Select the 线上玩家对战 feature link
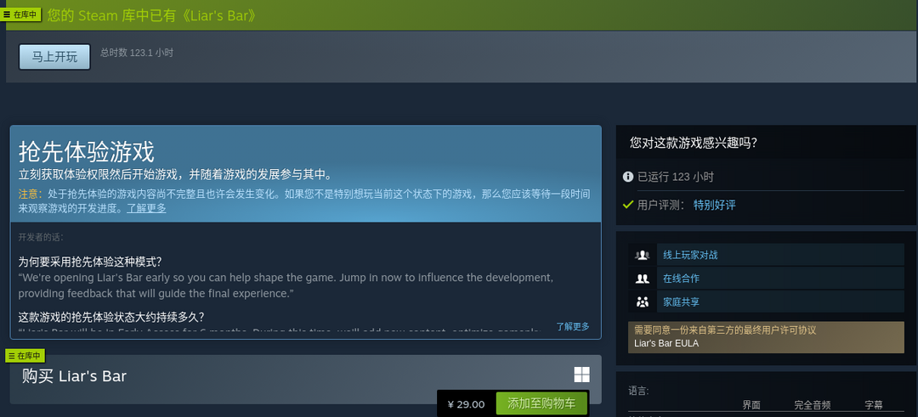 [x=690, y=255]
